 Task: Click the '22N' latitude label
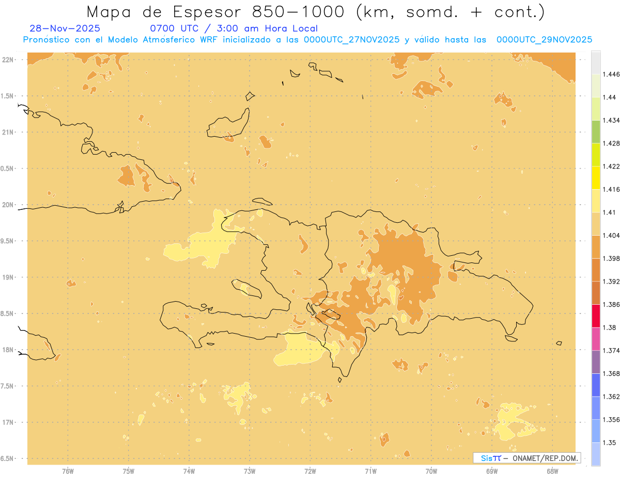click(x=7, y=59)
